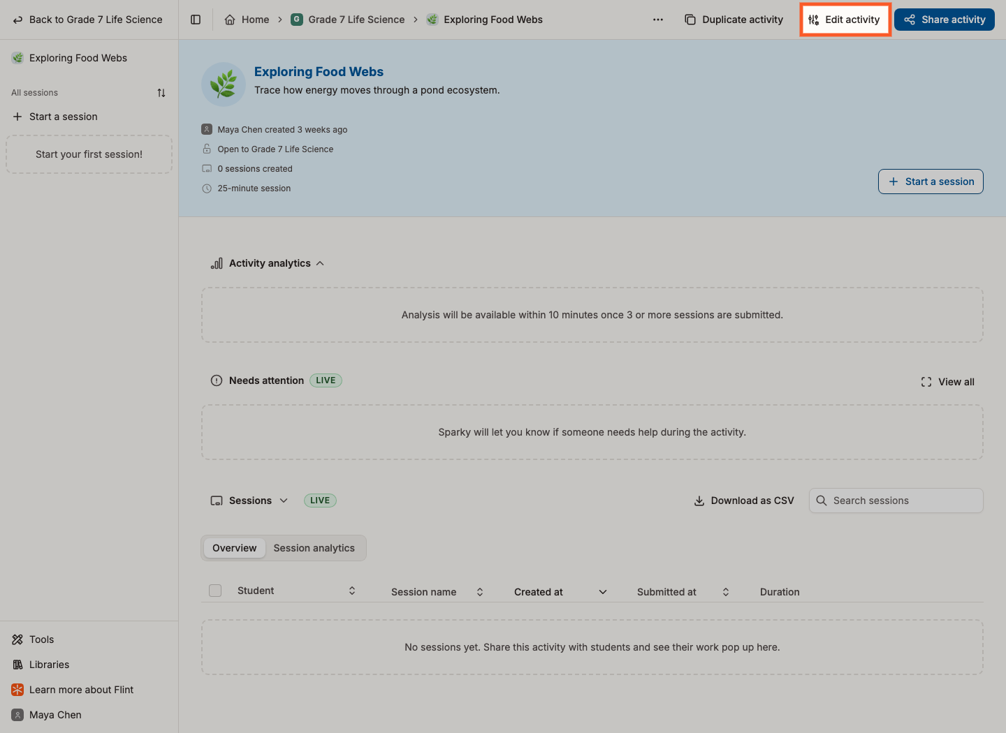Sort by the Student column arrows
The height and width of the screenshot is (733, 1006).
click(x=352, y=591)
